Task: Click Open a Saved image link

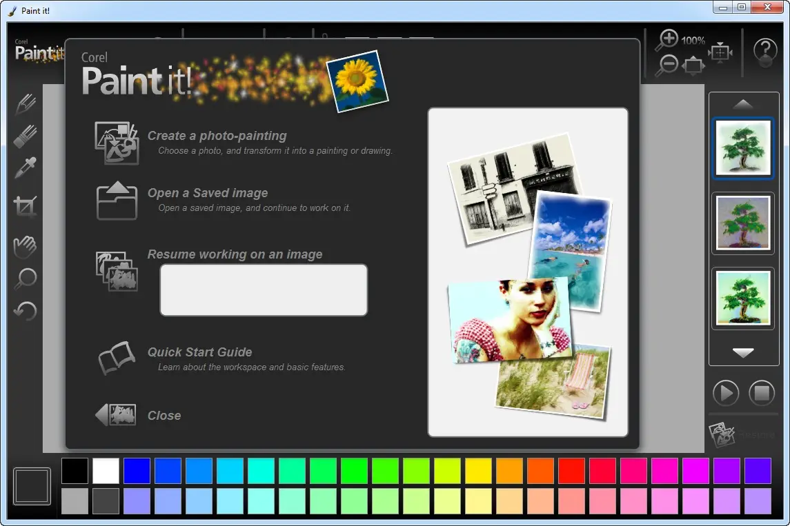Action: [208, 193]
